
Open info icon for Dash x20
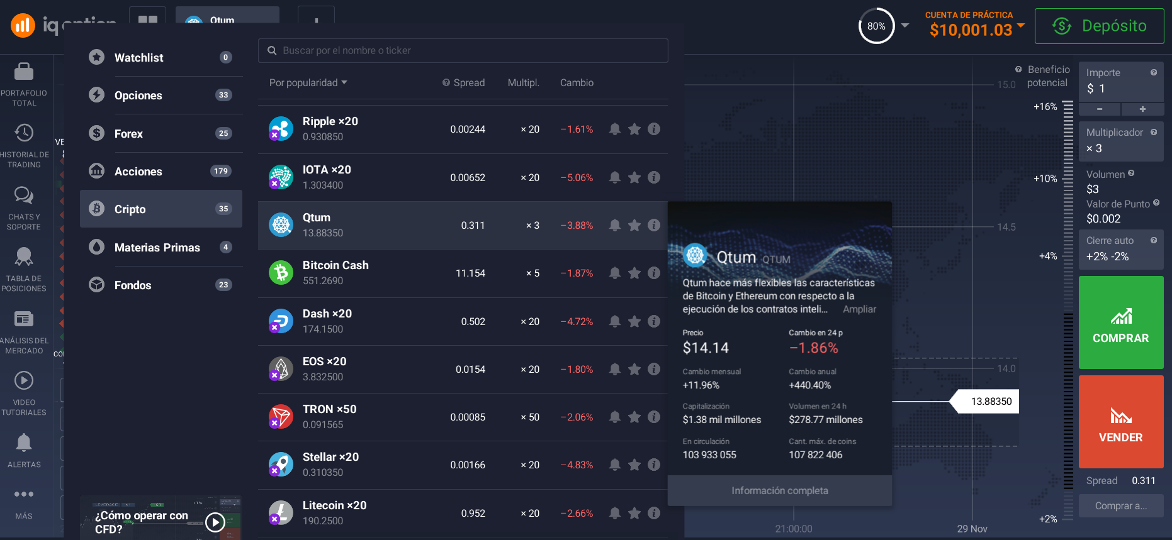click(654, 321)
